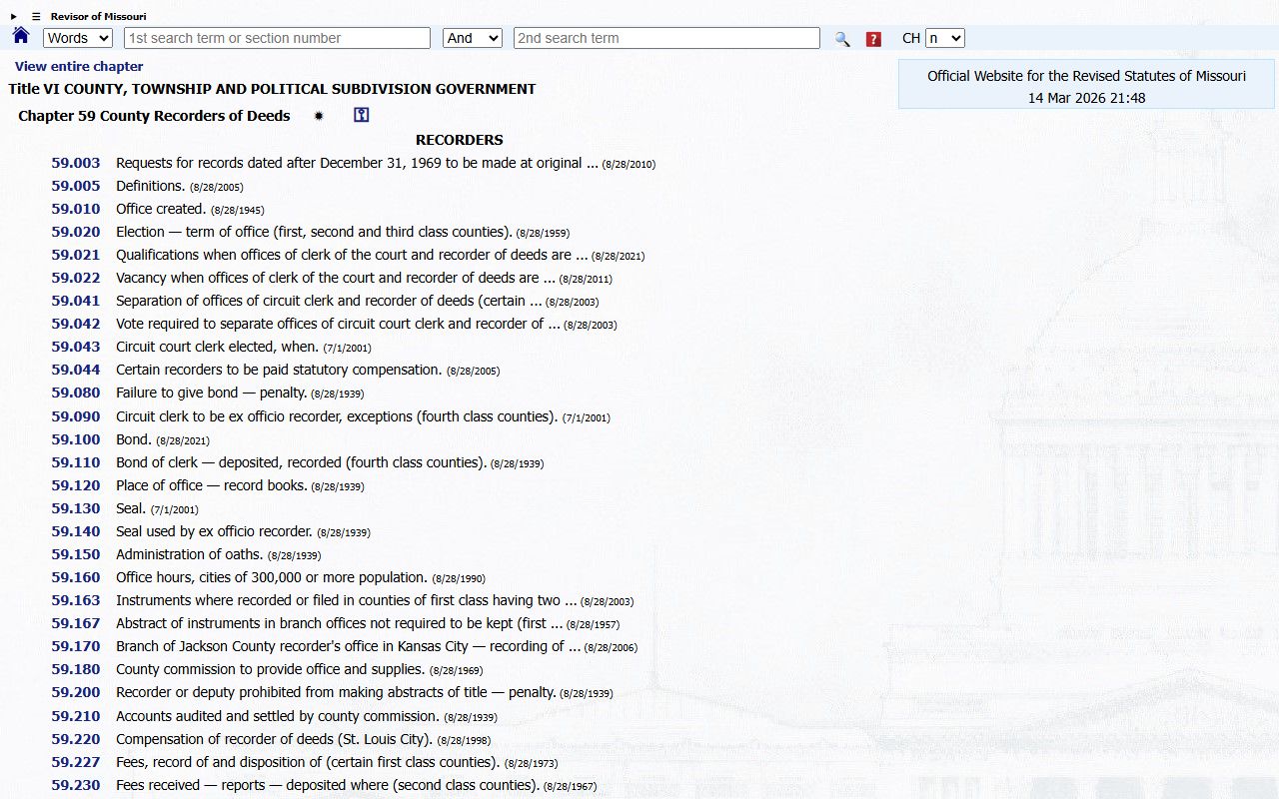This screenshot has height=799, width=1279.
Task: Open the red question mark help icon
Action: click(873, 39)
